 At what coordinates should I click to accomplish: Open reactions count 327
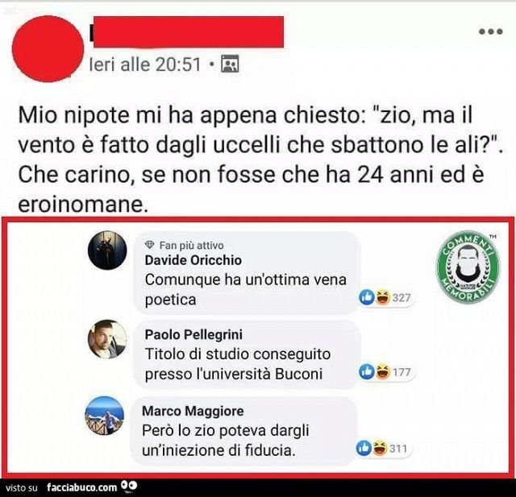(402, 298)
